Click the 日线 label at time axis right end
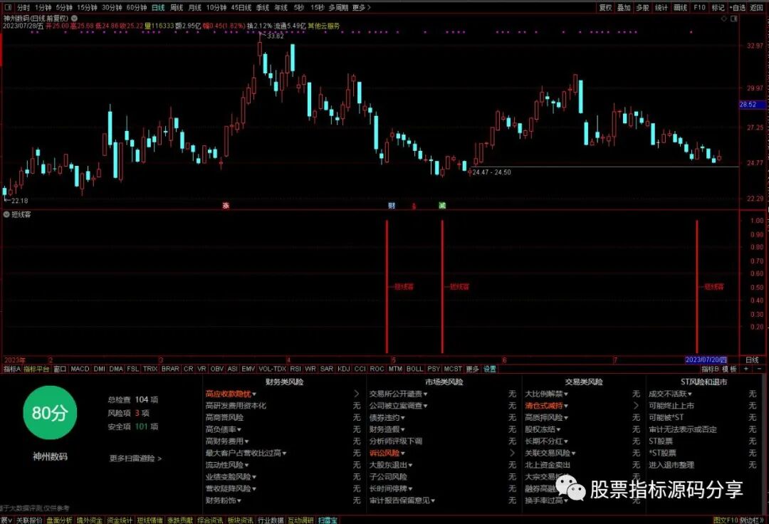Image resolution: width=769 pixels, height=524 pixels. tap(753, 360)
